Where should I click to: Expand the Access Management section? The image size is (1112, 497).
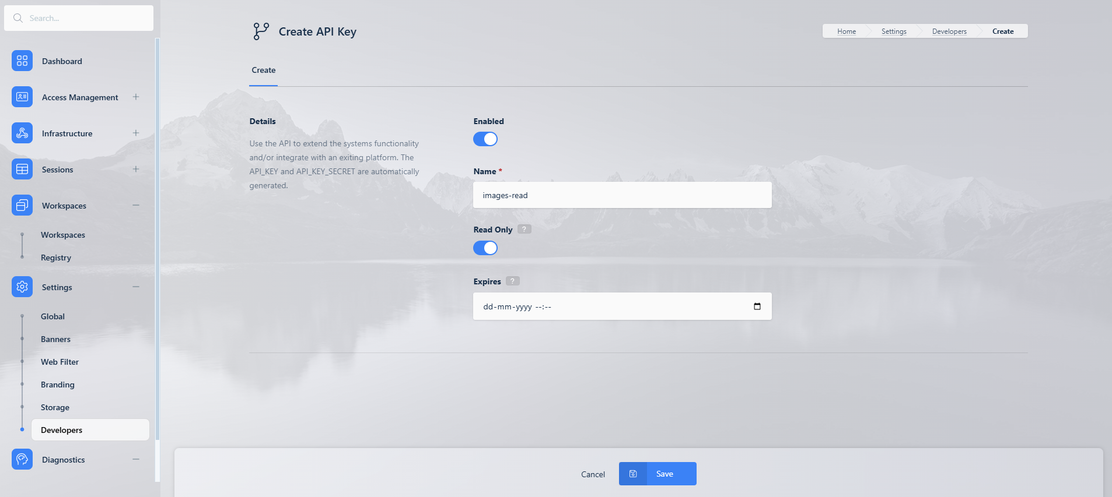136,97
